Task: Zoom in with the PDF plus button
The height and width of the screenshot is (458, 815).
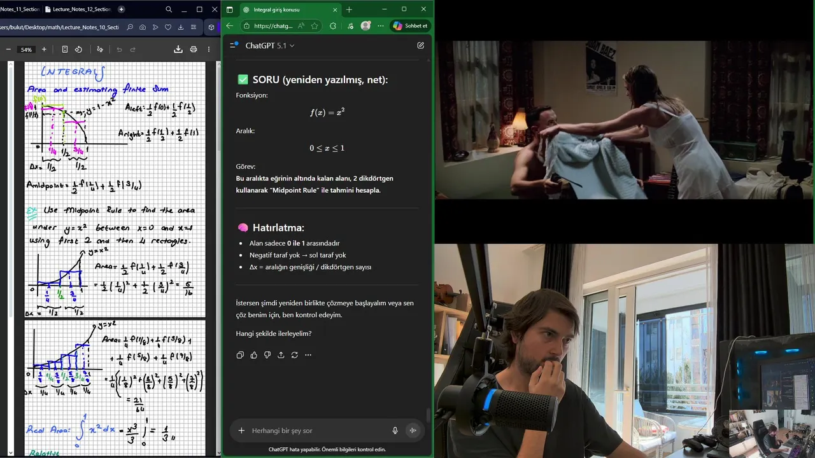Action: pos(44,49)
